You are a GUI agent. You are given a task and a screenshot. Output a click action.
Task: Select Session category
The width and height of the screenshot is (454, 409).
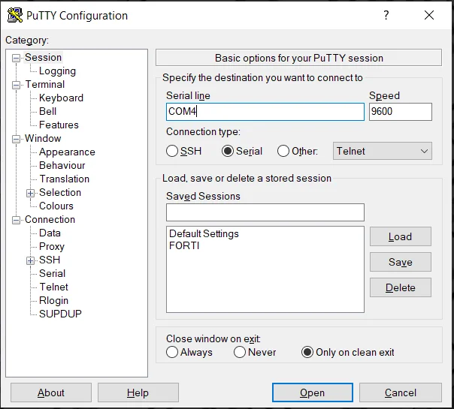click(x=43, y=57)
